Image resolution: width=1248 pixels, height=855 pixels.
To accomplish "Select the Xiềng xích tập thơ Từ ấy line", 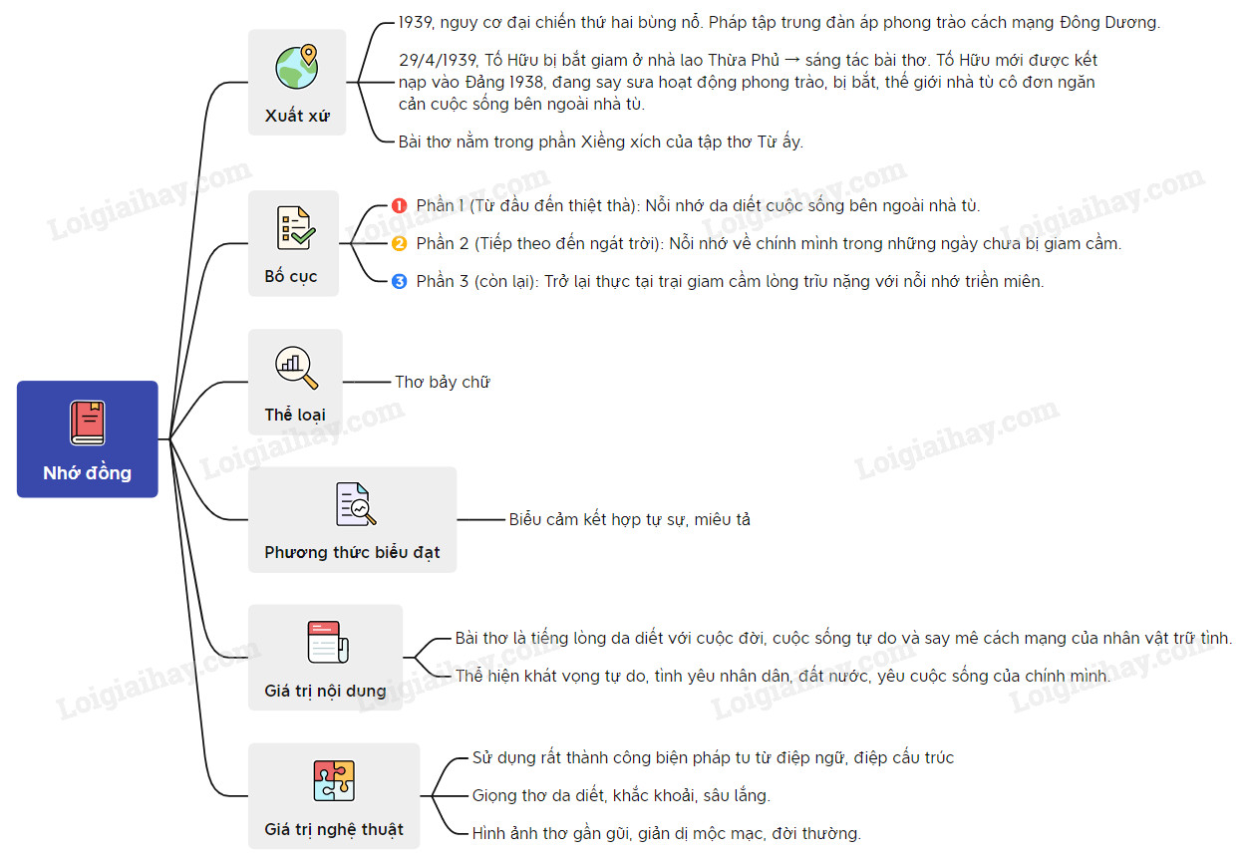I will point(600,142).
